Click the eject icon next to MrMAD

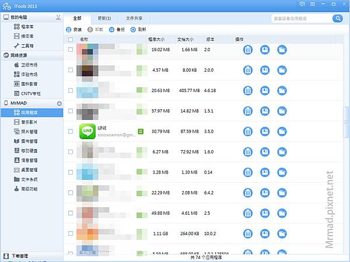(x=59, y=104)
